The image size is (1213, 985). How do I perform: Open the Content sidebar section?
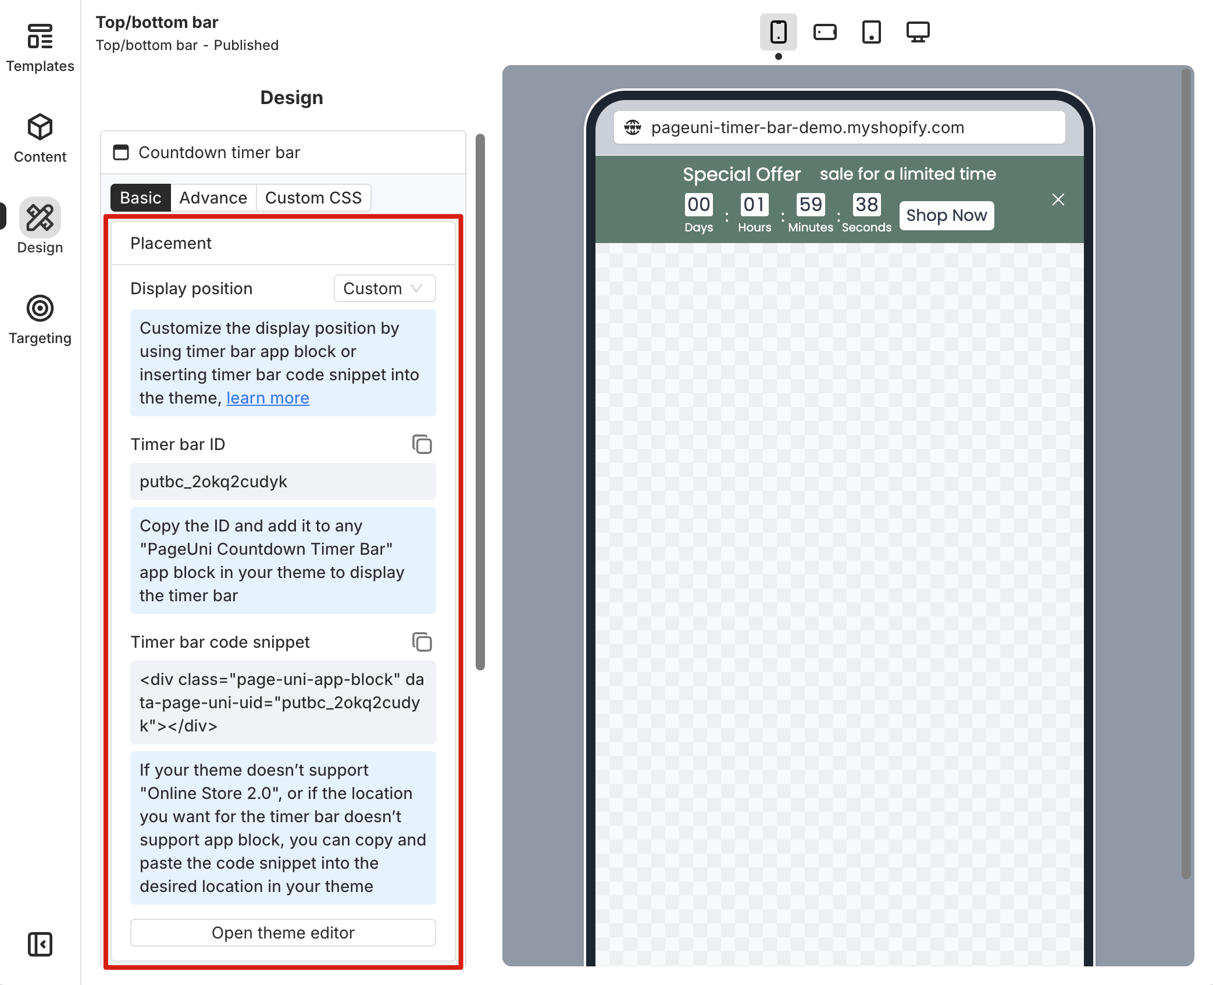[x=40, y=138]
